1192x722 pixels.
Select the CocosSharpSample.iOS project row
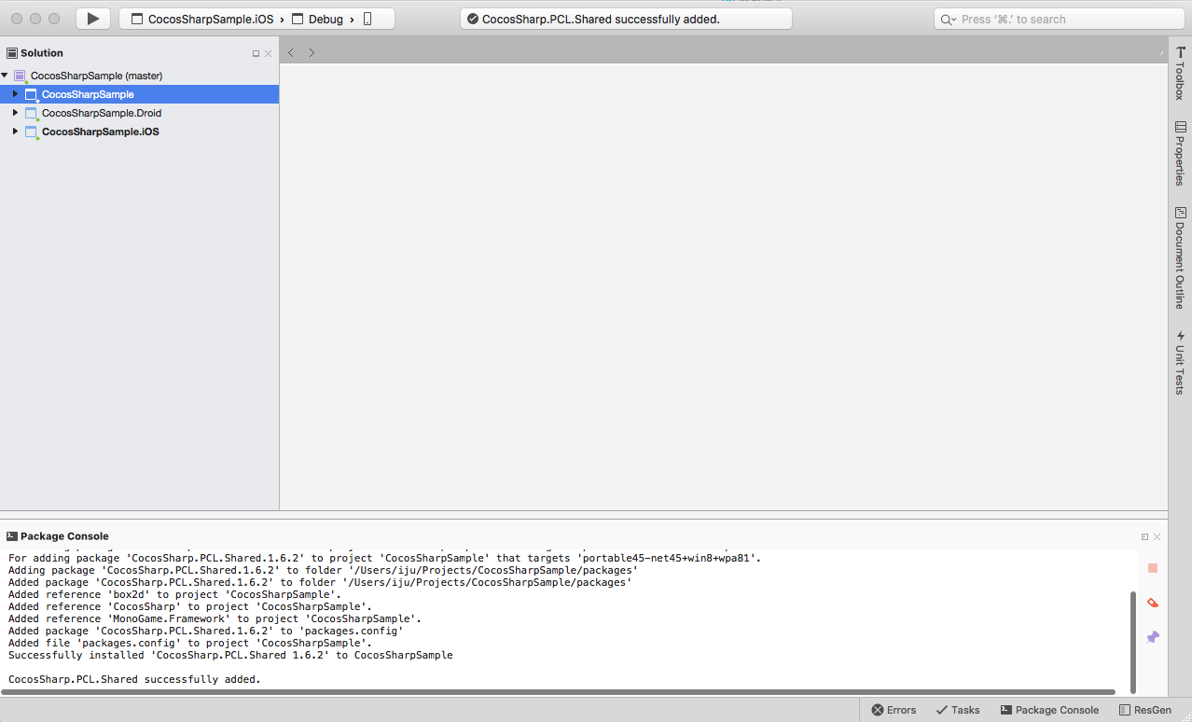(x=139, y=132)
